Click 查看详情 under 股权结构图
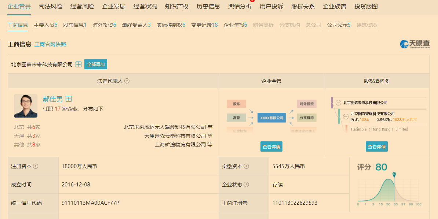438x219 pixels. (x=376, y=146)
